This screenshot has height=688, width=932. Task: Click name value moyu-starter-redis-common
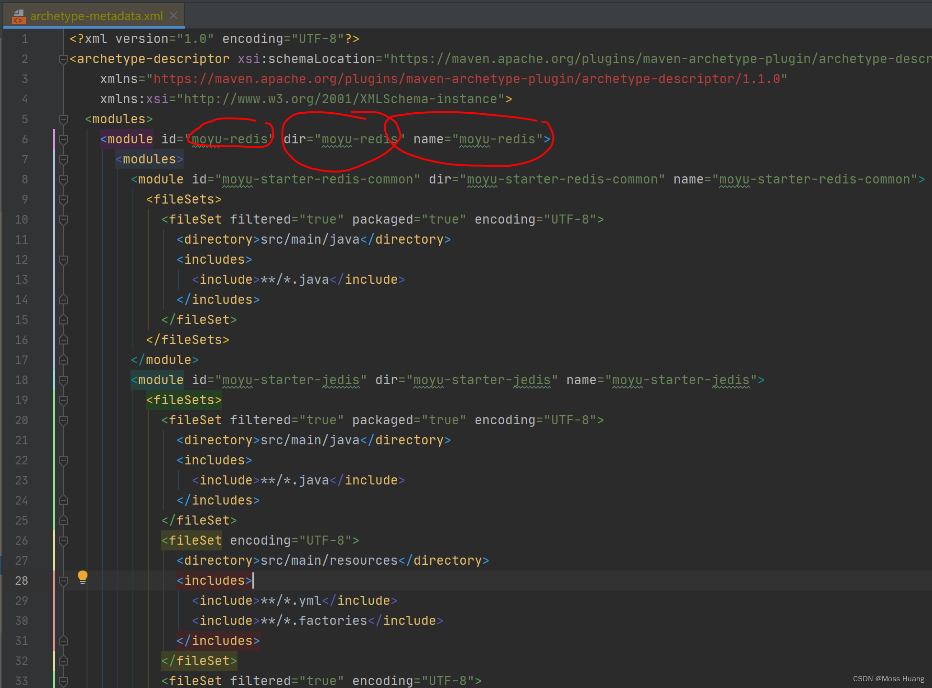coord(815,180)
